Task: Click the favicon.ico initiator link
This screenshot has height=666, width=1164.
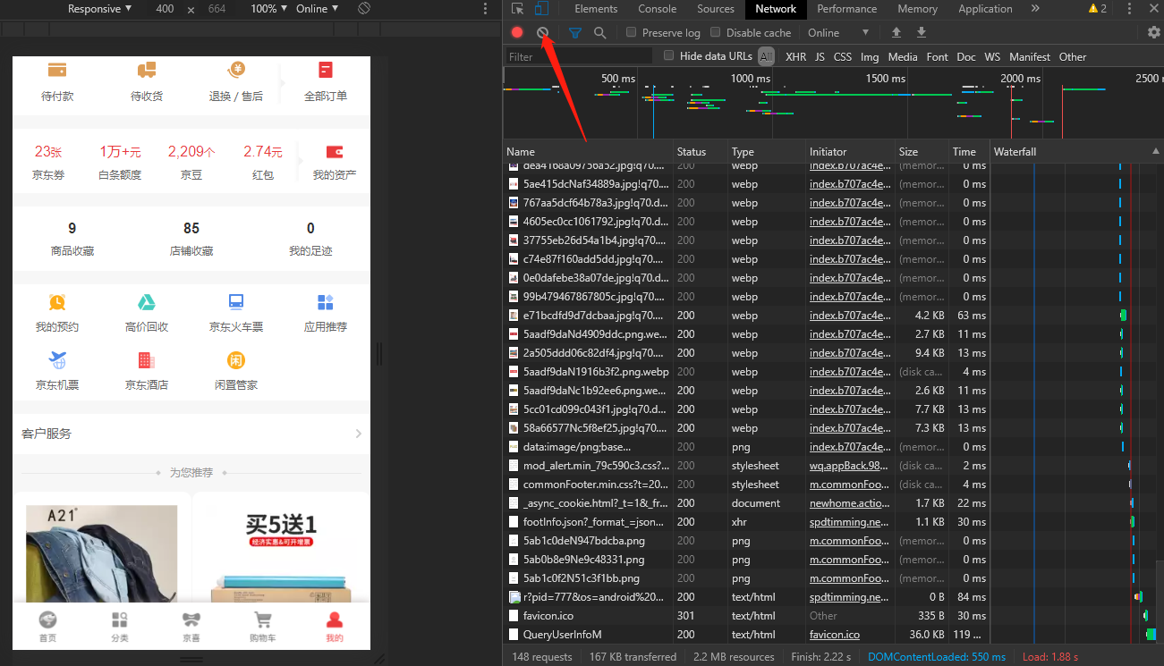Action: click(x=834, y=635)
